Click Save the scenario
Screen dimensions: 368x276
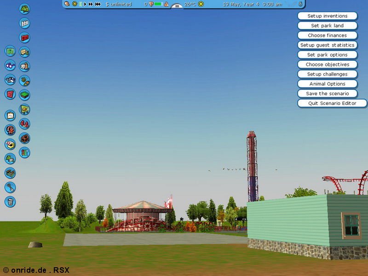pyautogui.click(x=328, y=93)
